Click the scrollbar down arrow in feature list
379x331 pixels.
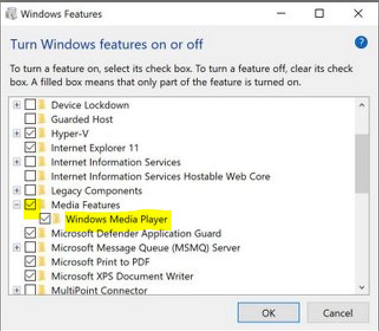[x=362, y=288]
